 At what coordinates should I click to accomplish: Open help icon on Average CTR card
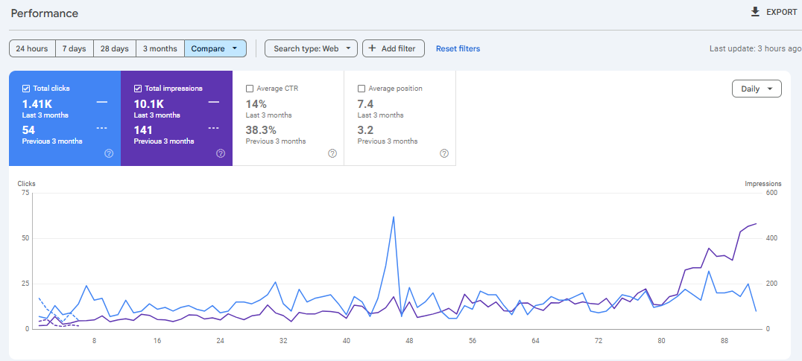pos(332,153)
